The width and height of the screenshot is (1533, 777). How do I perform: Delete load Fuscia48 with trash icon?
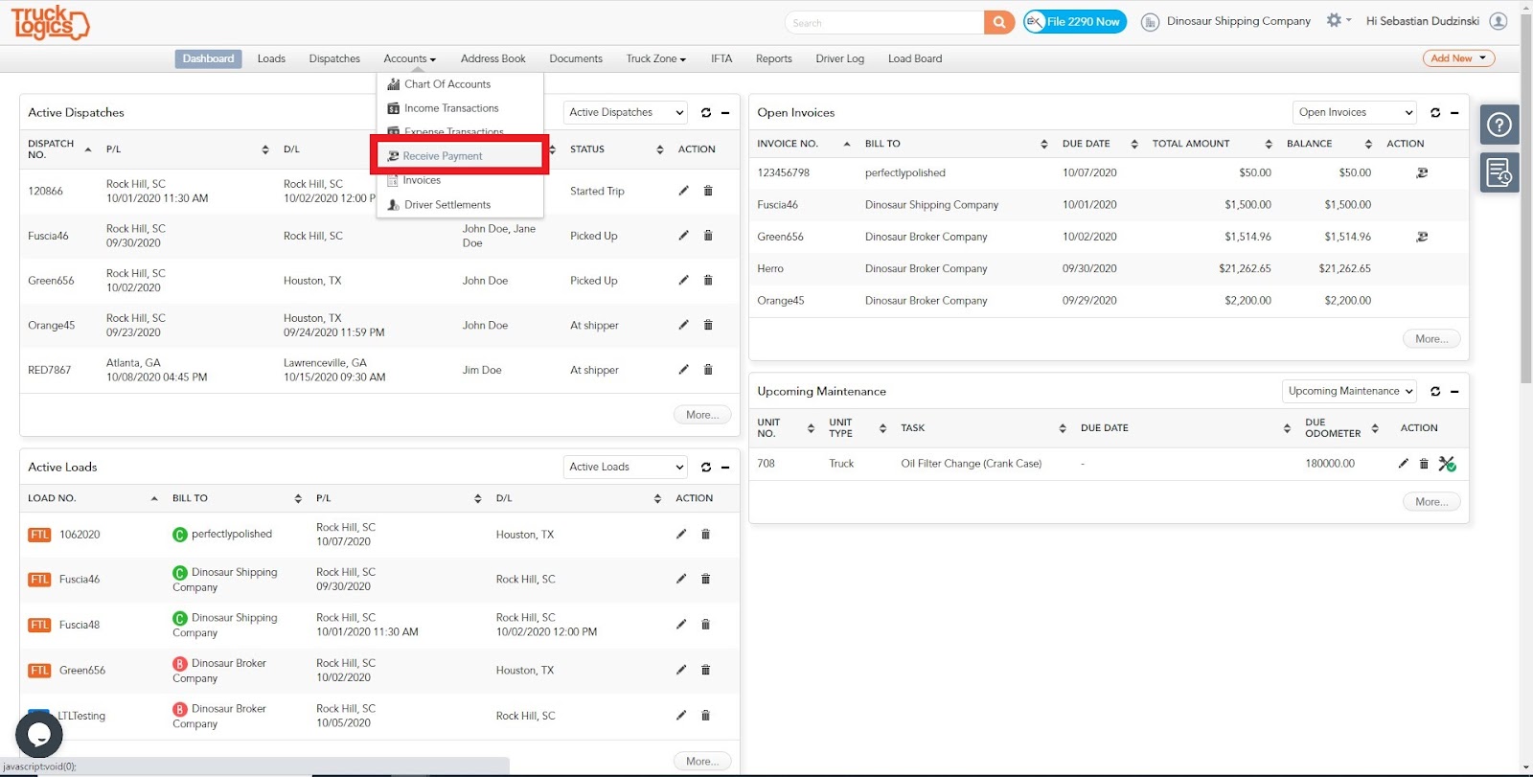pyautogui.click(x=705, y=625)
